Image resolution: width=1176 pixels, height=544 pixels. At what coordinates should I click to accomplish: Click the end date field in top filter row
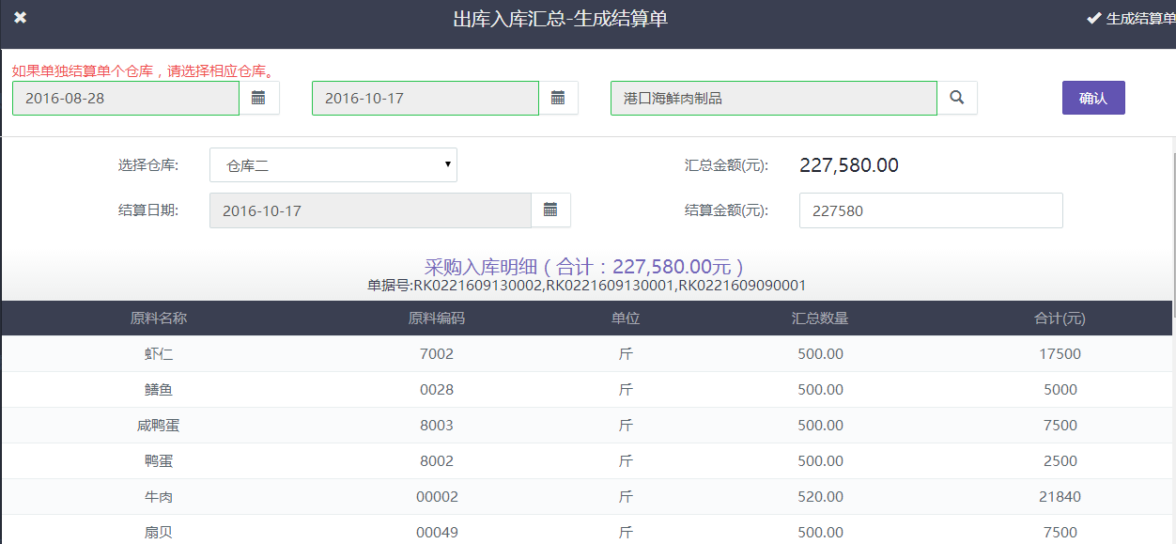(x=425, y=98)
